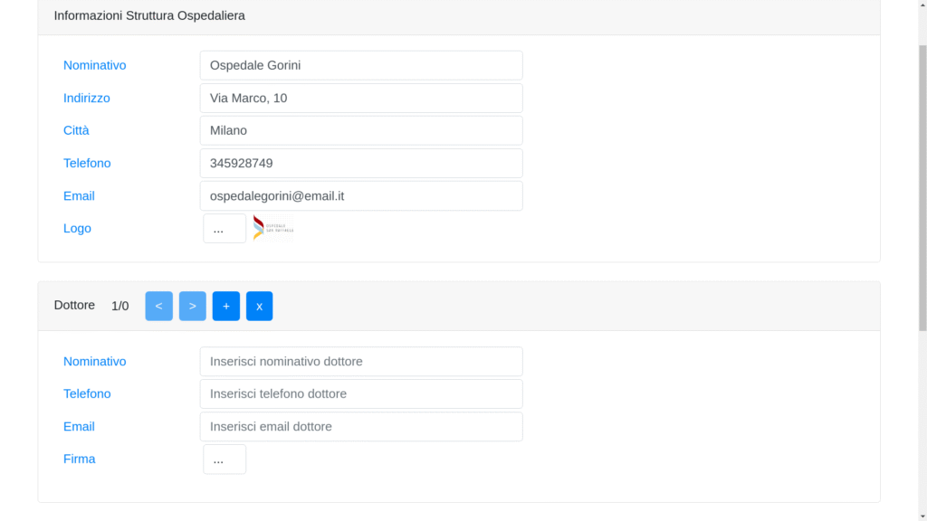Click the Firma label
The width and height of the screenshot is (927, 521).
(79, 459)
